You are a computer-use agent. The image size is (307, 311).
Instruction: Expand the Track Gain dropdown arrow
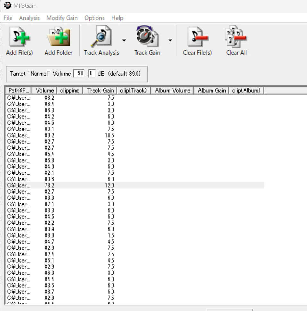170,40
